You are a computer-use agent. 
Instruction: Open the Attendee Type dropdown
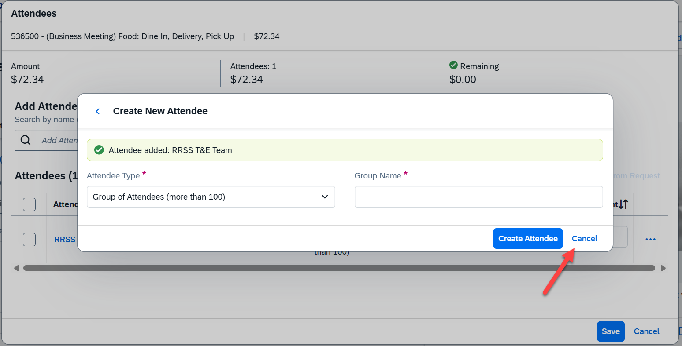pyautogui.click(x=211, y=197)
